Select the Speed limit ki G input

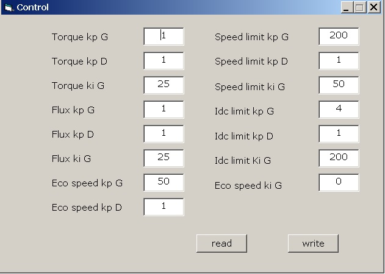339,85
